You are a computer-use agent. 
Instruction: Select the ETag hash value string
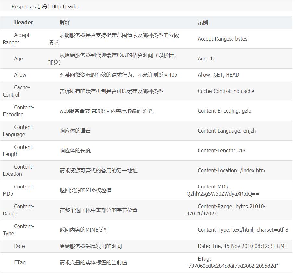tap(232, 266)
